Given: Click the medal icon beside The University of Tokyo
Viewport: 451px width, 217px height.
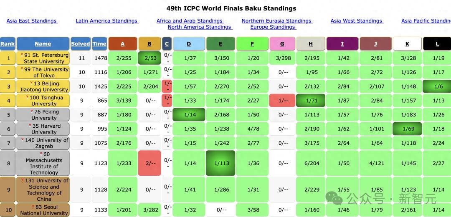Looking at the screenshot, I should (22, 69).
